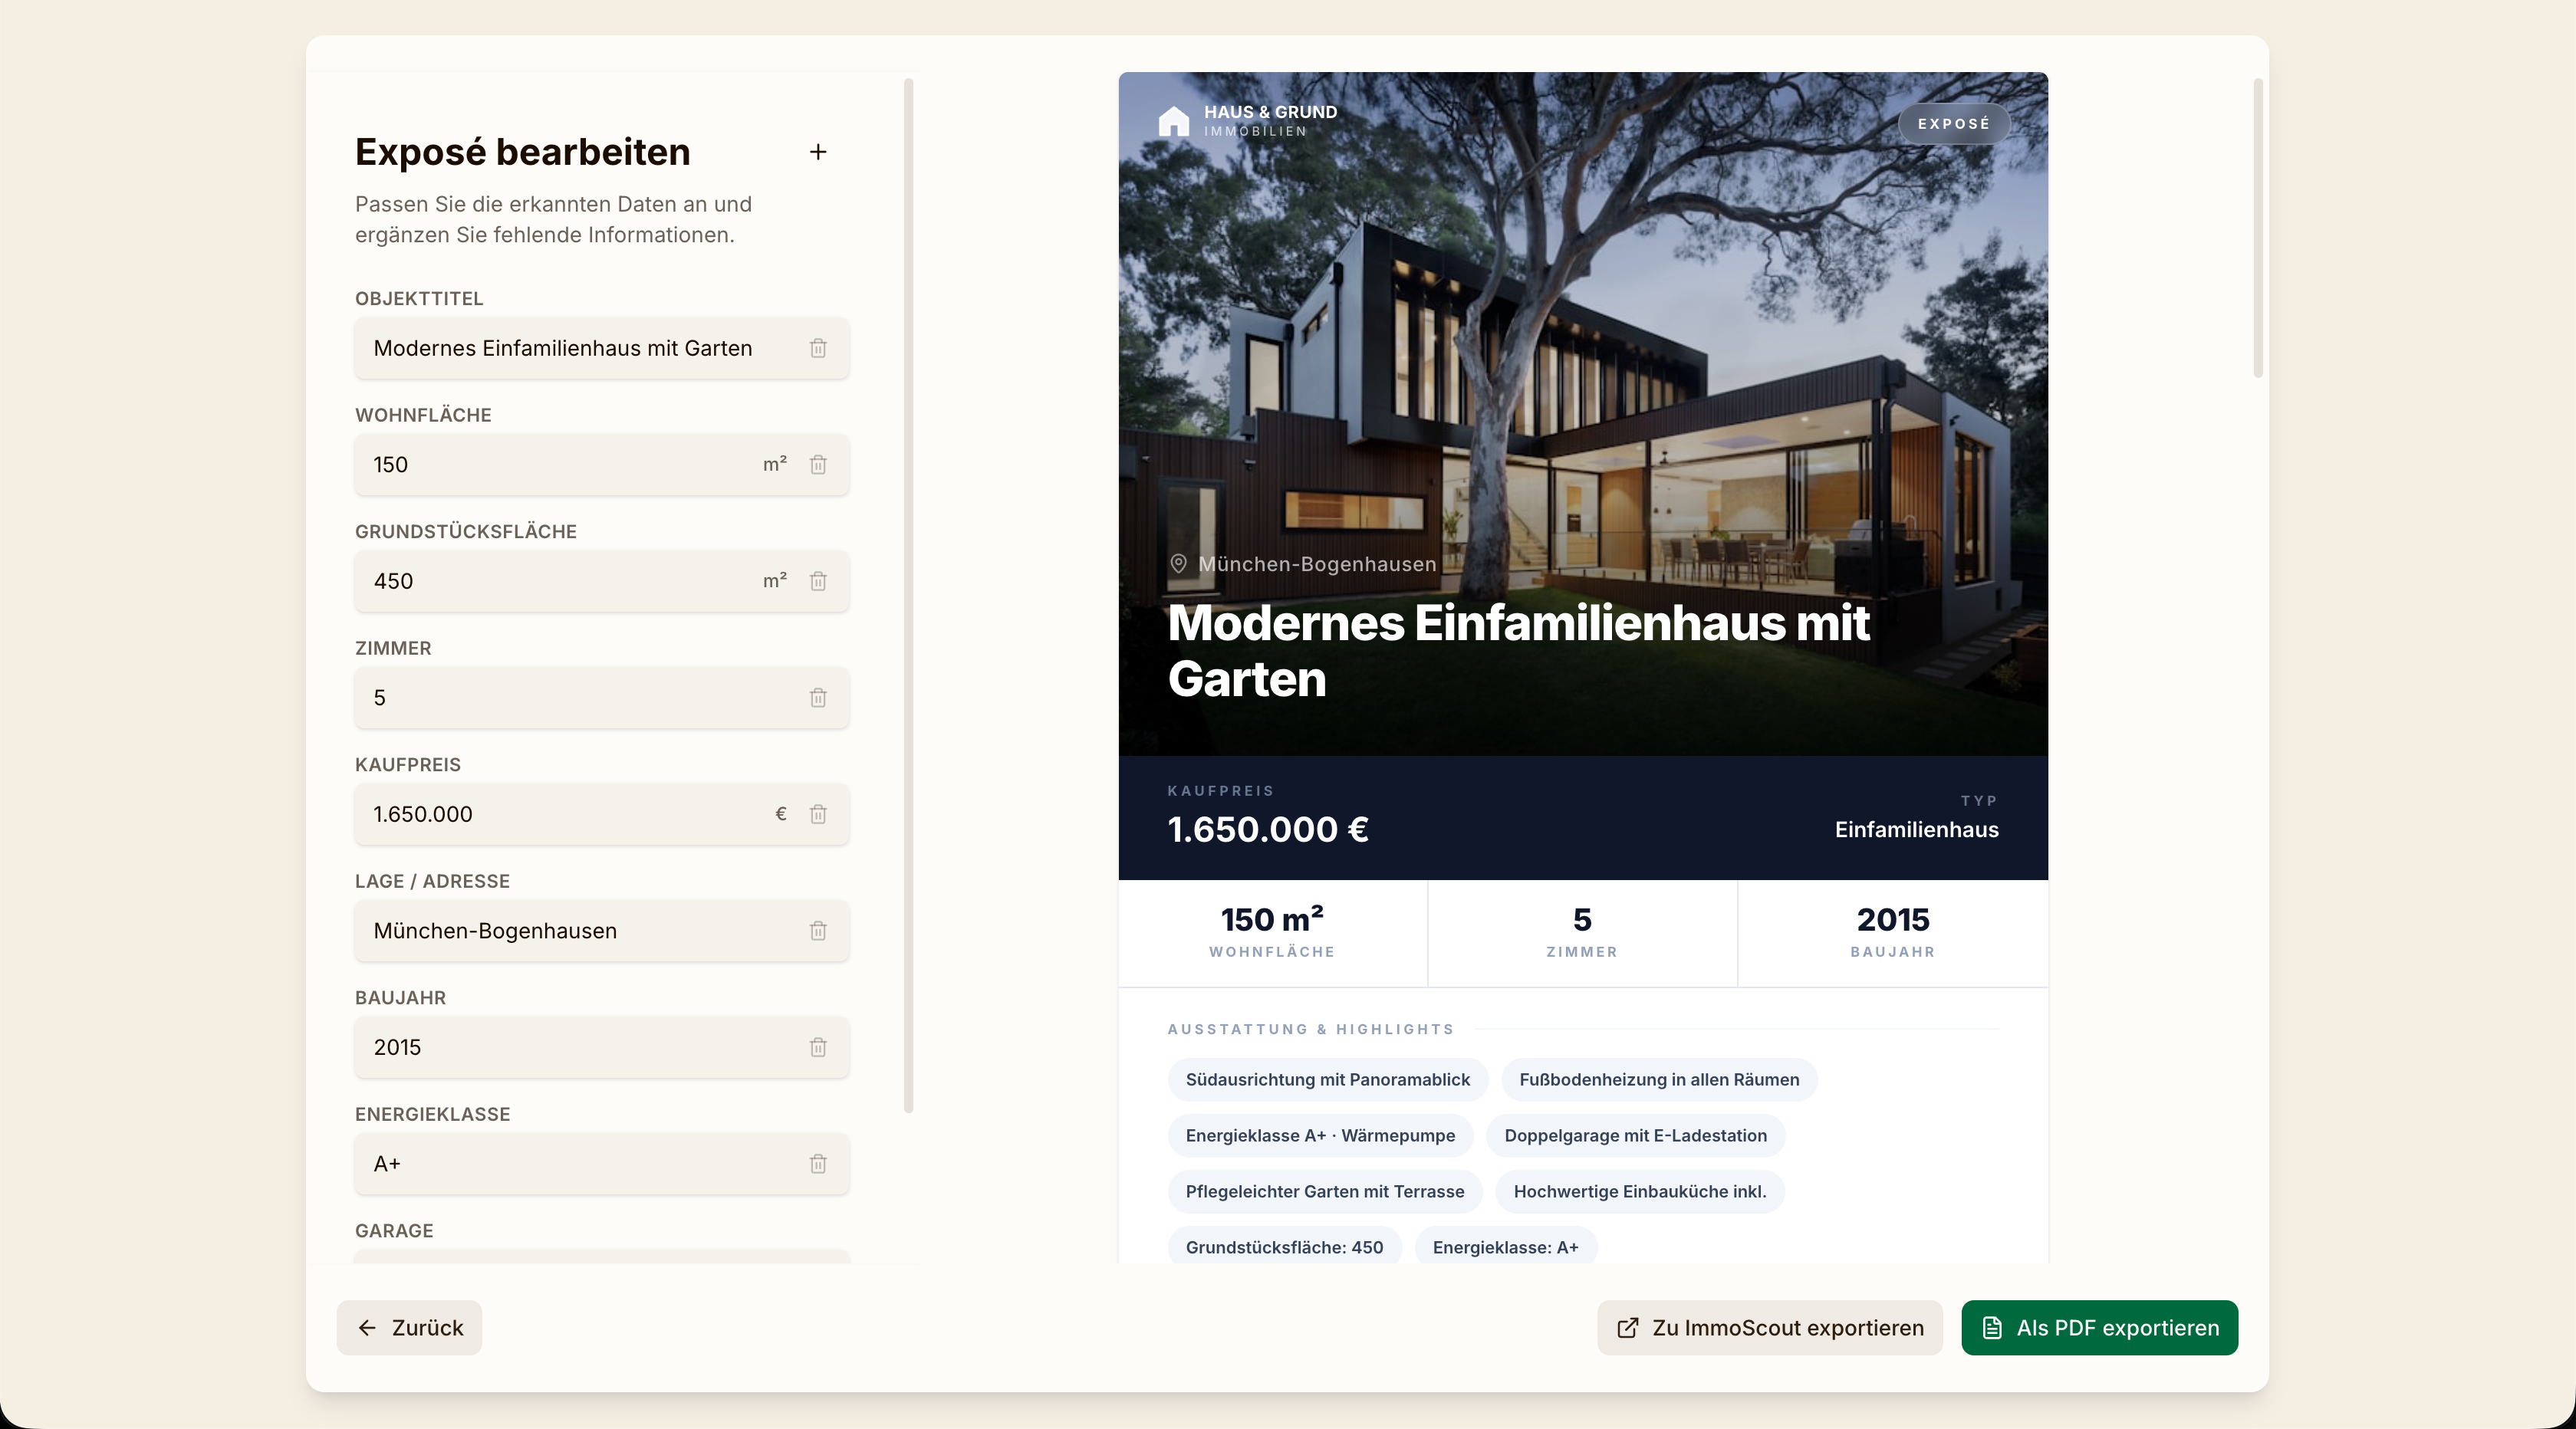Click the EXPOSÉ badge on the preview
2576x1429 pixels.
[1953, 124]
